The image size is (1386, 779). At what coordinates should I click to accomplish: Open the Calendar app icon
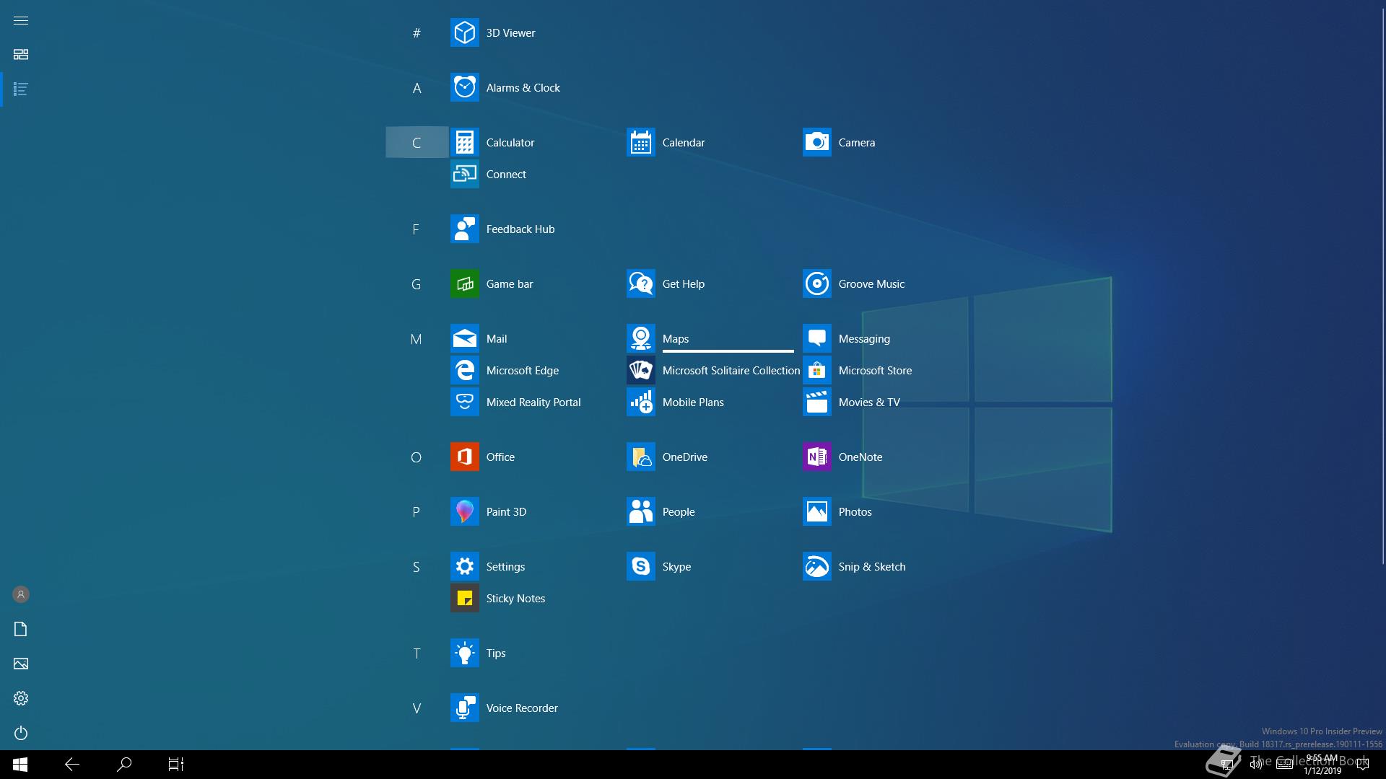640,142
